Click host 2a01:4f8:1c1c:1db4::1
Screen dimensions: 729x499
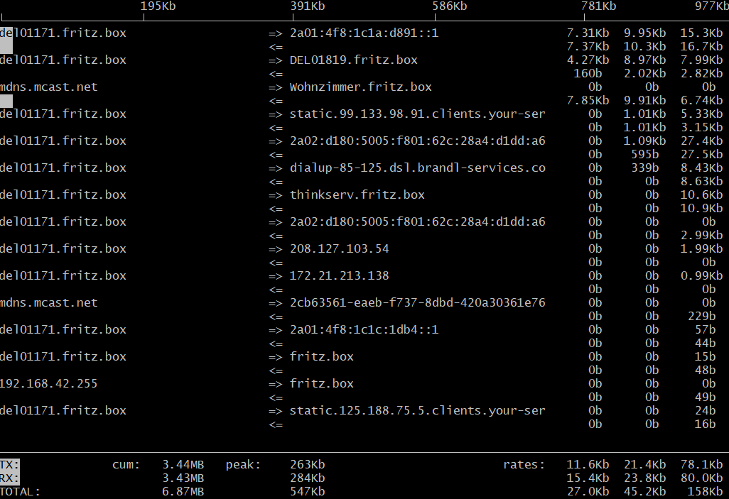[364, 330]
